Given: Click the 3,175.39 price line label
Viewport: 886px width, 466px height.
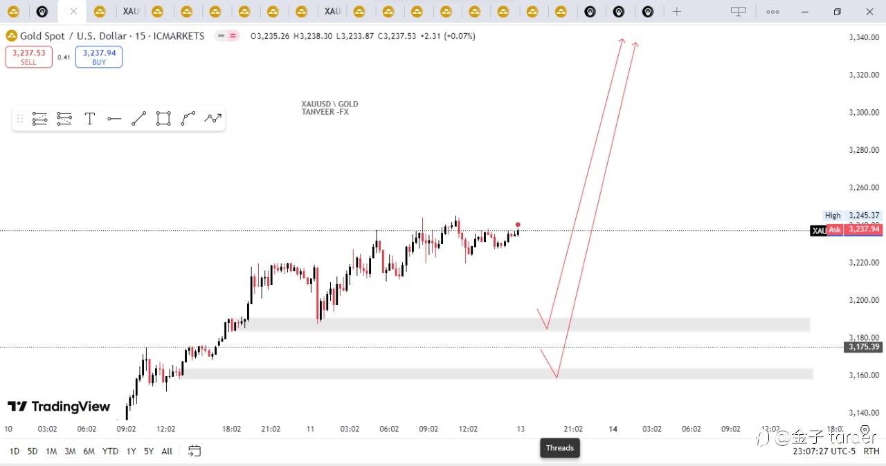Looking at the screenshot, I should (863, 347).
